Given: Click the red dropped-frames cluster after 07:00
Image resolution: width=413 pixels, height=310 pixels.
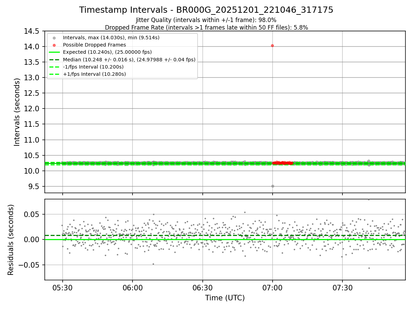Looking at the screenshot, I should pos(282,163).
